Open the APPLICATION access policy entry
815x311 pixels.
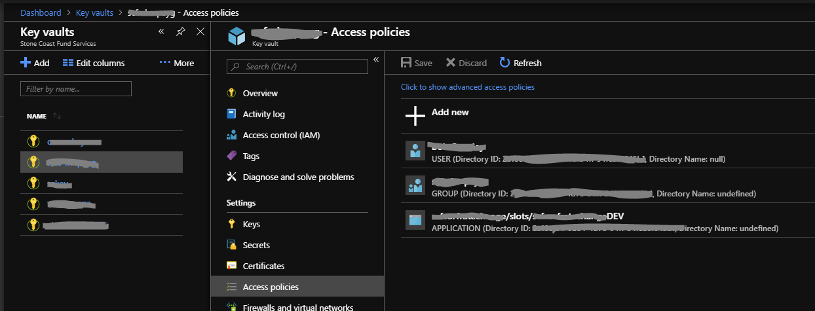[x=608, y=221]
